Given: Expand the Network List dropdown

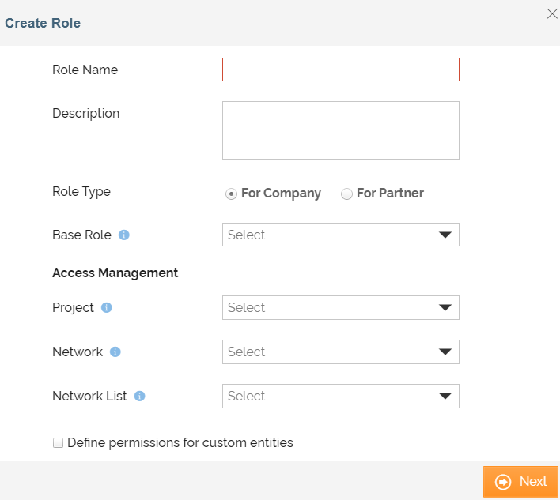Looking at the screenshot, I should pos(340,396).
